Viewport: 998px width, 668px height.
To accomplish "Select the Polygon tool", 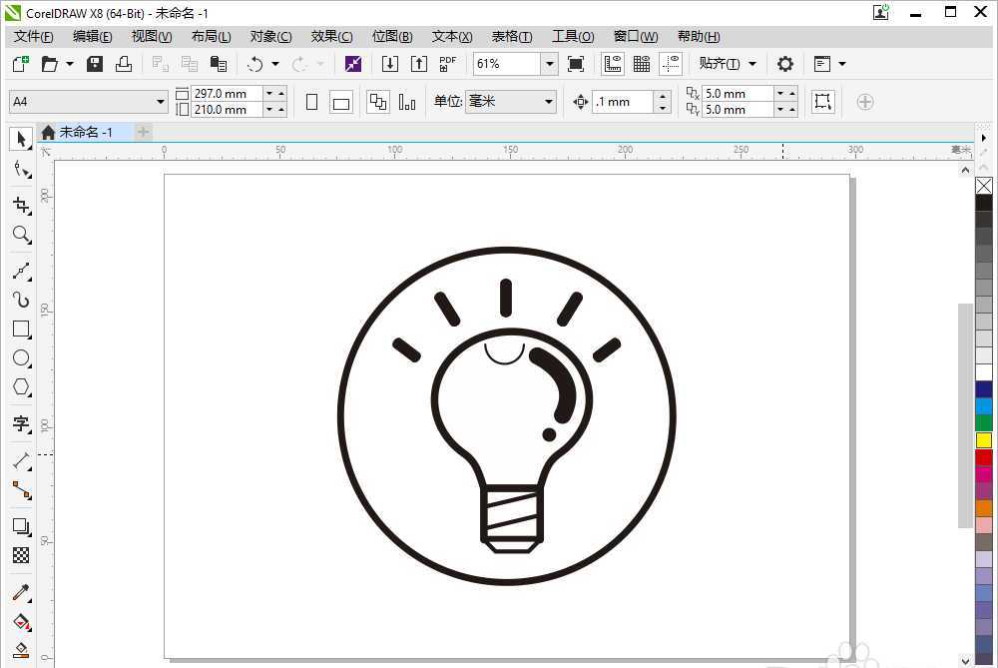I will coord(22,387).
